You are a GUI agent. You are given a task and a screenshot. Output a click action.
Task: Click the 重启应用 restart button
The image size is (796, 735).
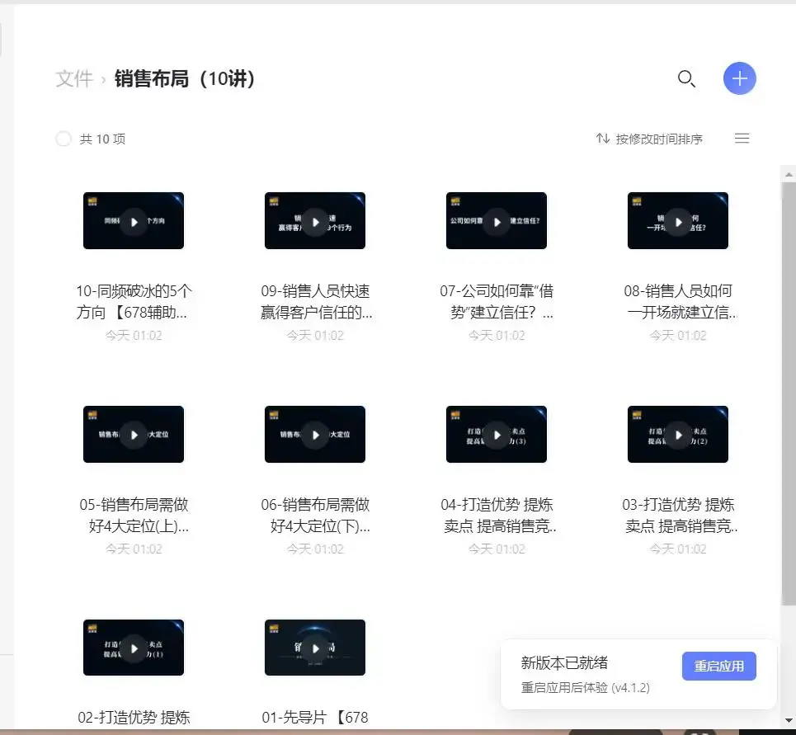718,666
